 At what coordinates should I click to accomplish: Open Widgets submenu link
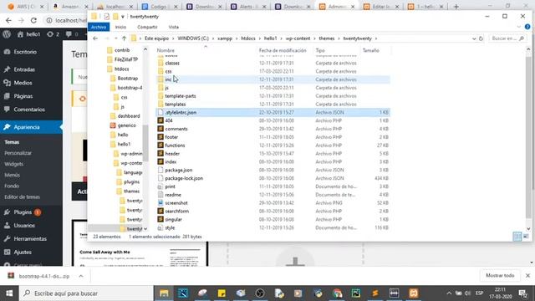(13, 164)
